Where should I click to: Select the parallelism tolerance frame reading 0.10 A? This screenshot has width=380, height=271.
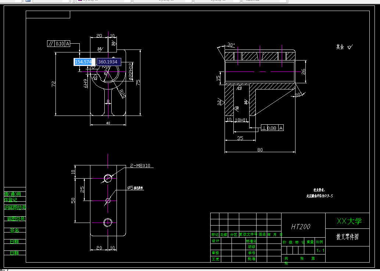tap(59, 44)
